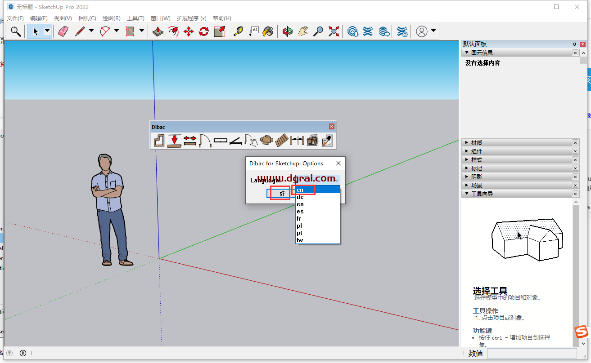
Task: Click the 好 button in Options dialog
Action: click(282, 194)
